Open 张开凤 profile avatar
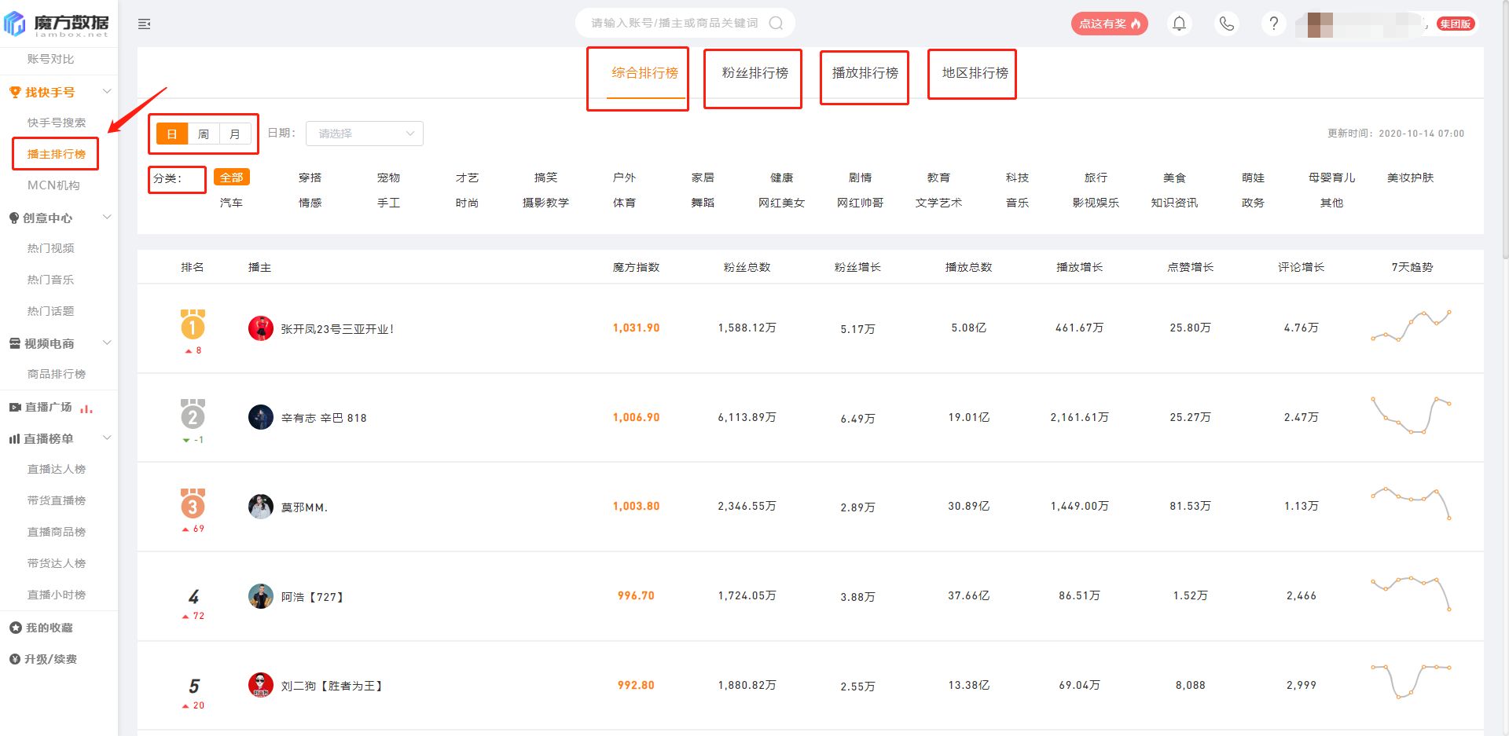This screenshot has width=1509, height=736. [261, 328]
